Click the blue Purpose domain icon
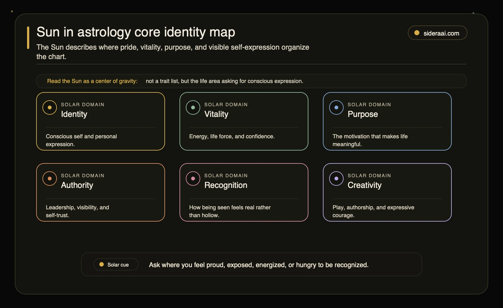Screen dimensions: 503x308 click(336, 107)
